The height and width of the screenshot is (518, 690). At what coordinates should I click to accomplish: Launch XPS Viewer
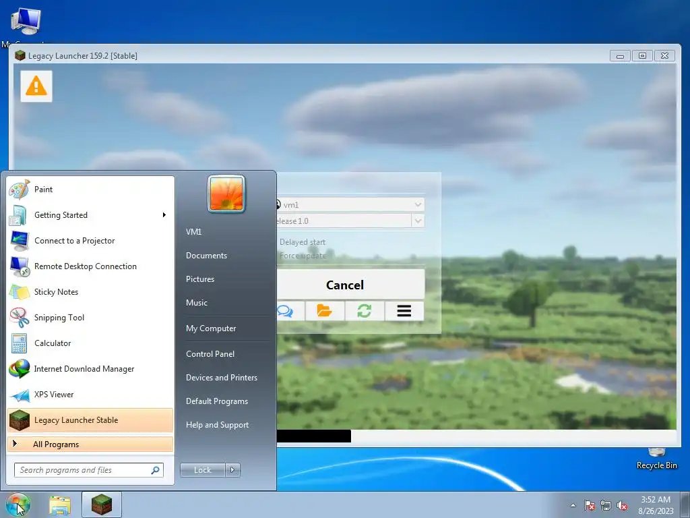click(x=90, y=394)
